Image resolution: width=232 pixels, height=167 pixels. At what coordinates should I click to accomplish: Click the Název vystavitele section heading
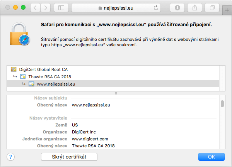coord(48,118)
